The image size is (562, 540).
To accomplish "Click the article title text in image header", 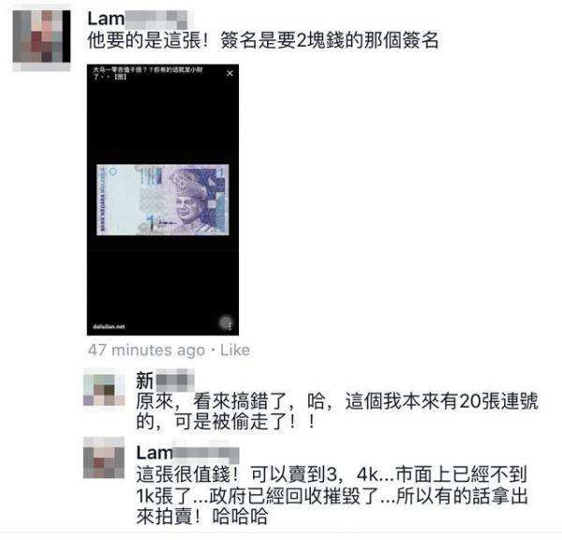I will click(x=148, y=73).
